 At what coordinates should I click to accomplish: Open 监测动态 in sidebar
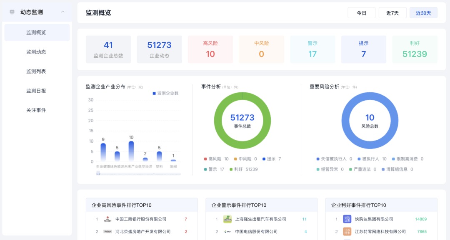click(x=37, y=52)
